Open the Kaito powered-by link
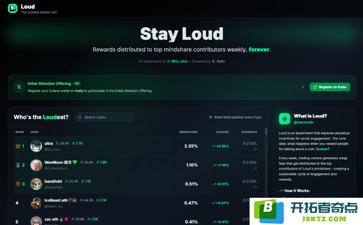This screenshot has height=225, width=363. pos(221,61)
